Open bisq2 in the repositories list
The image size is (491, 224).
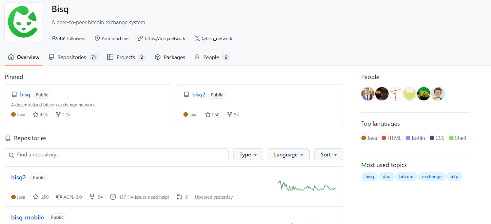tap(18, 177)
